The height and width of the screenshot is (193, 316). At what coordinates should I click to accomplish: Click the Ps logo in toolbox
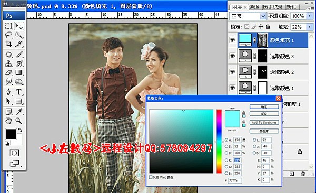pyautogui.click(x=14, y=16)
